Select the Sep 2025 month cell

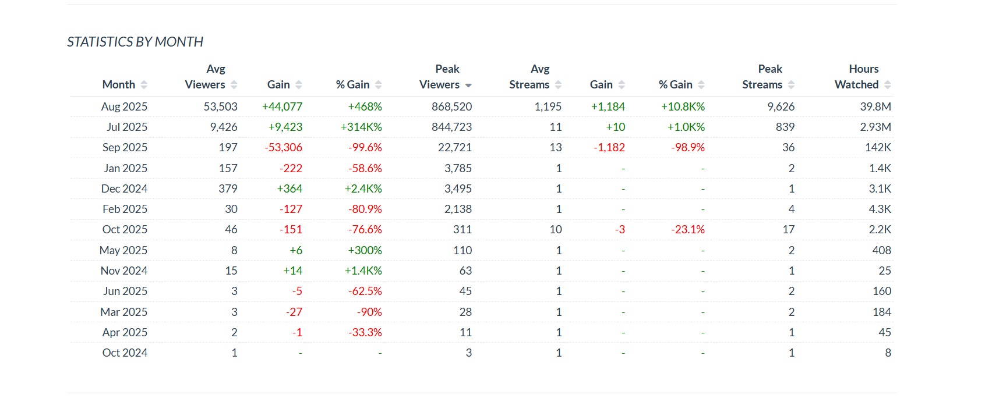click(x=125, y=147)
